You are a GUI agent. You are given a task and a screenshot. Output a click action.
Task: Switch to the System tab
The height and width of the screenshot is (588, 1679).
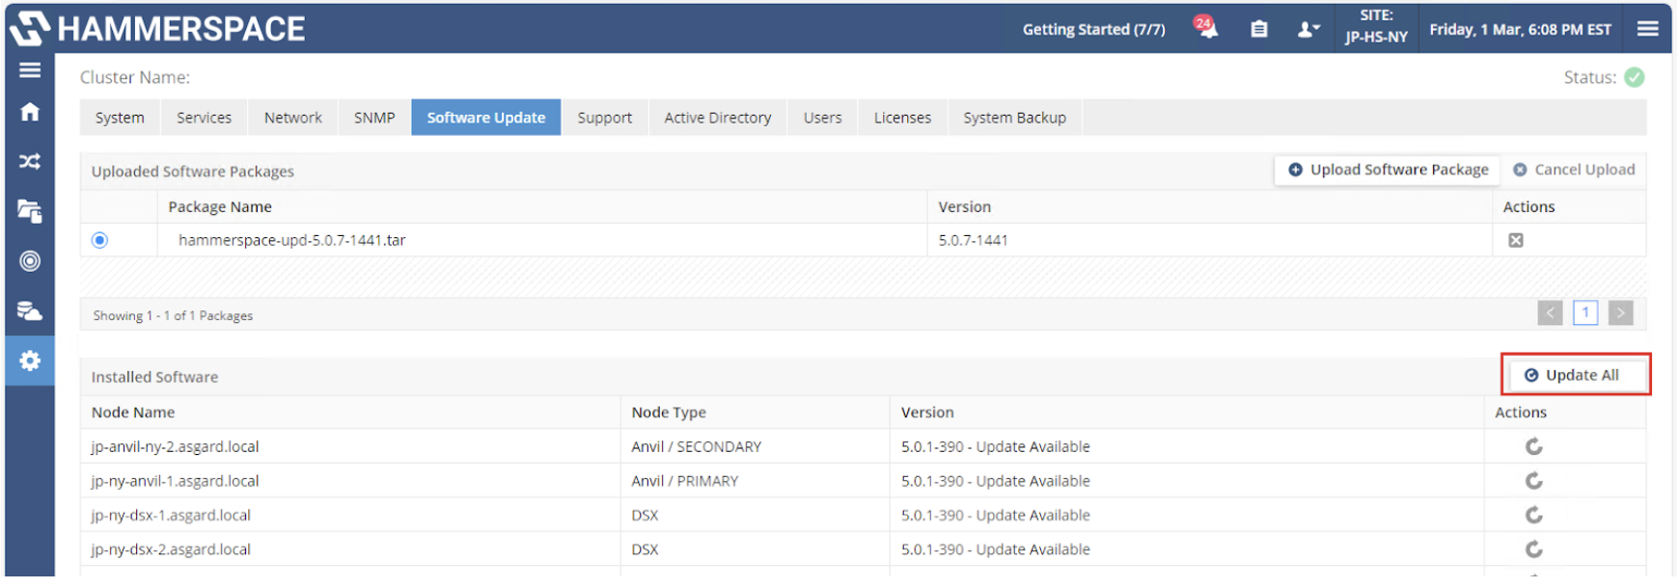(120, 118)
